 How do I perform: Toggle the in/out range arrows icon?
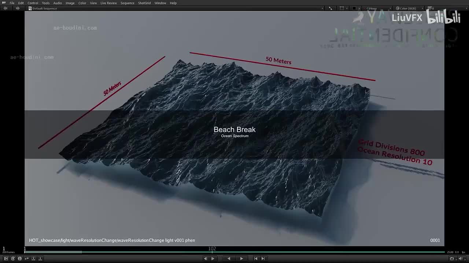coord(26,259)
